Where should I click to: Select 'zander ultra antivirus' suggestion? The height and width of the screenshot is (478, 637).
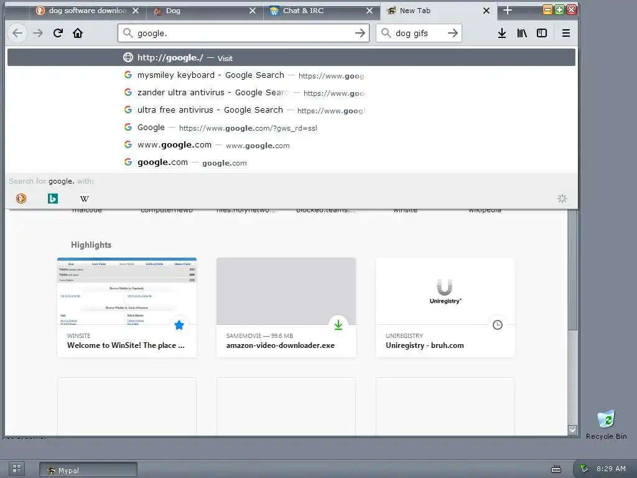click(291, 93)
